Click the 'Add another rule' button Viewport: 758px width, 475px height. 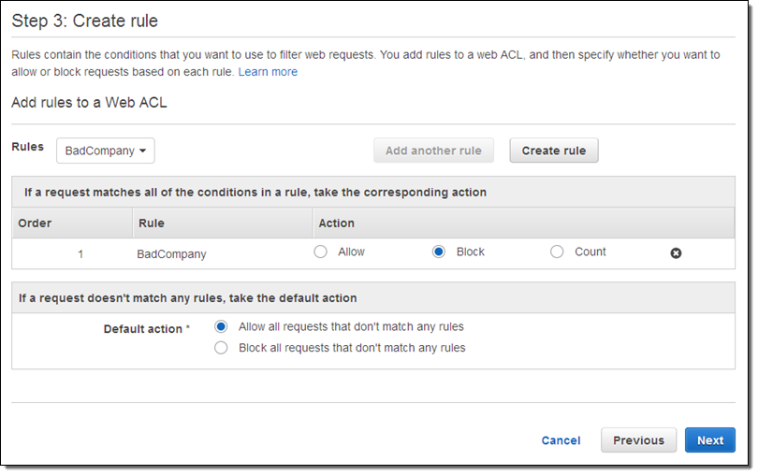click(x=433, y=151)
